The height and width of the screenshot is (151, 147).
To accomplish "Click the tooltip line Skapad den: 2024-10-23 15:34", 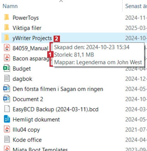I will pos(92,47).
